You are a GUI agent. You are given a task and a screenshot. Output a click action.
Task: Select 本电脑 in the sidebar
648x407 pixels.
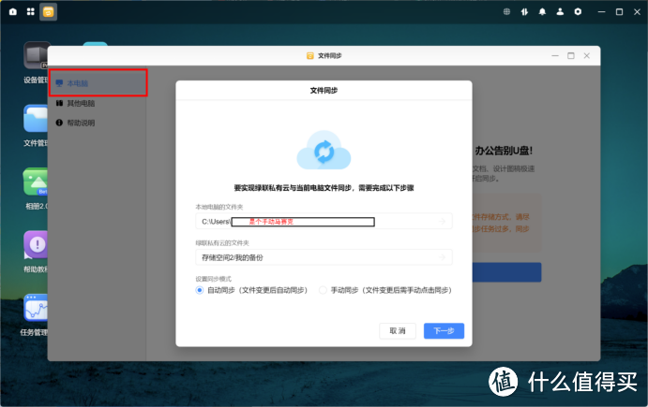pyautogui.click(x=98, y=83)
